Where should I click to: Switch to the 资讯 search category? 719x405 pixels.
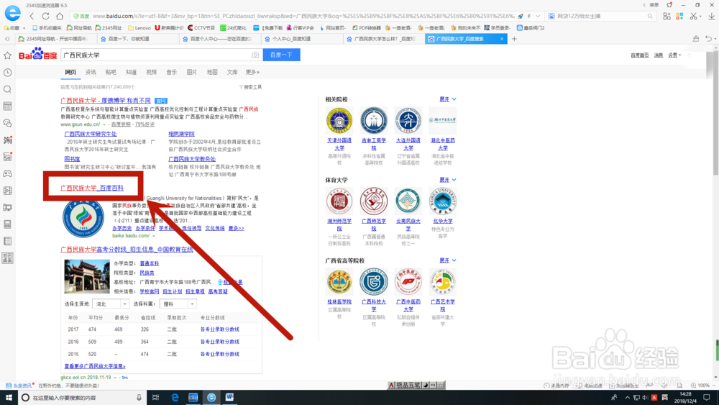[x=91, y=72]
